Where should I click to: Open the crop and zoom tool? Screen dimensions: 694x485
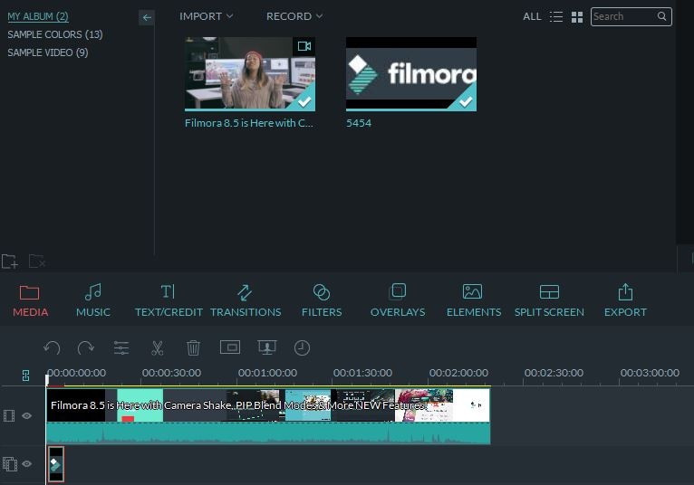click(x=230, y=347)
